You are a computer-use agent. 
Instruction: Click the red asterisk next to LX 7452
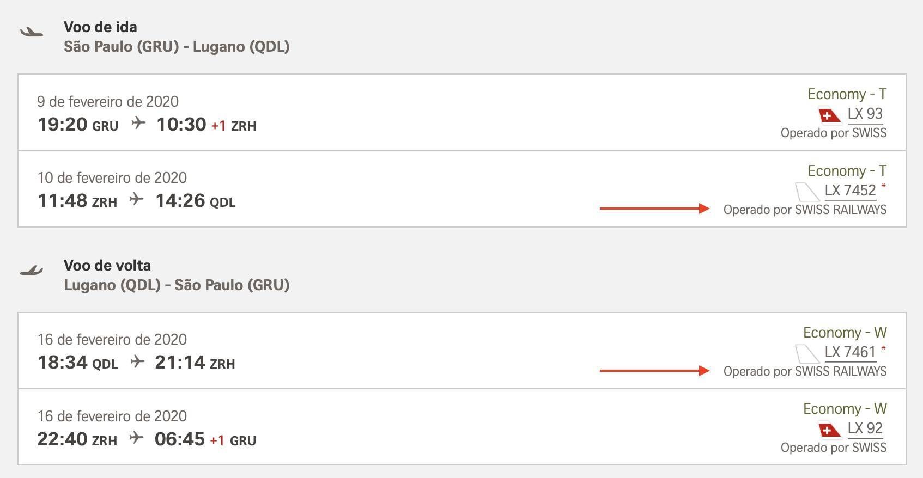pos(883,187)
